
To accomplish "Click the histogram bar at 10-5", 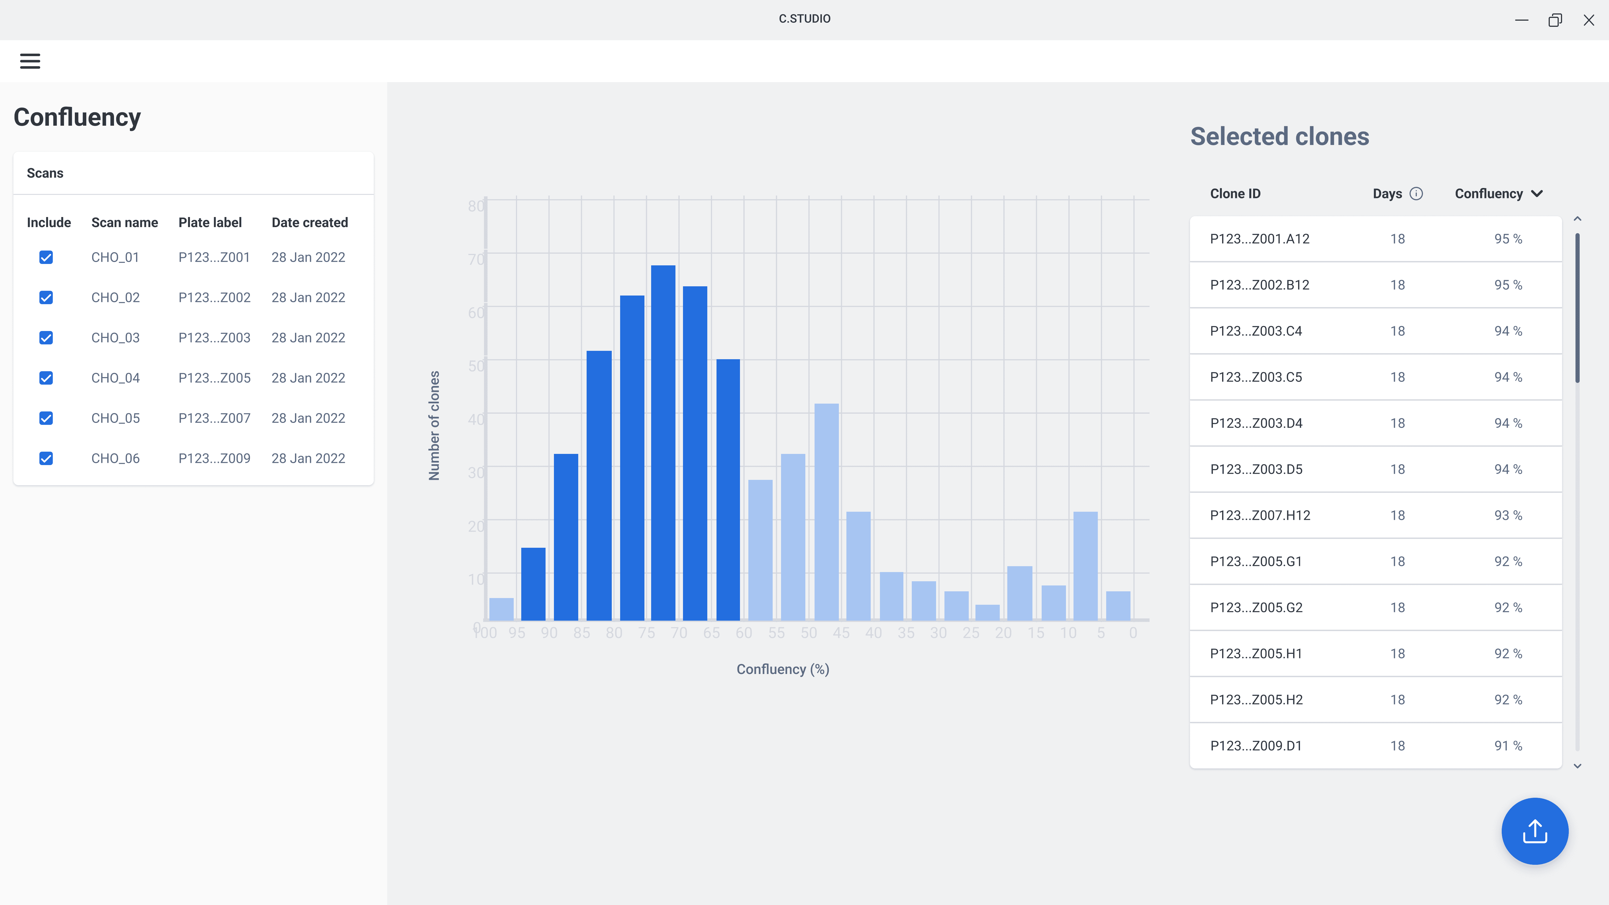I will point(1085,566).
